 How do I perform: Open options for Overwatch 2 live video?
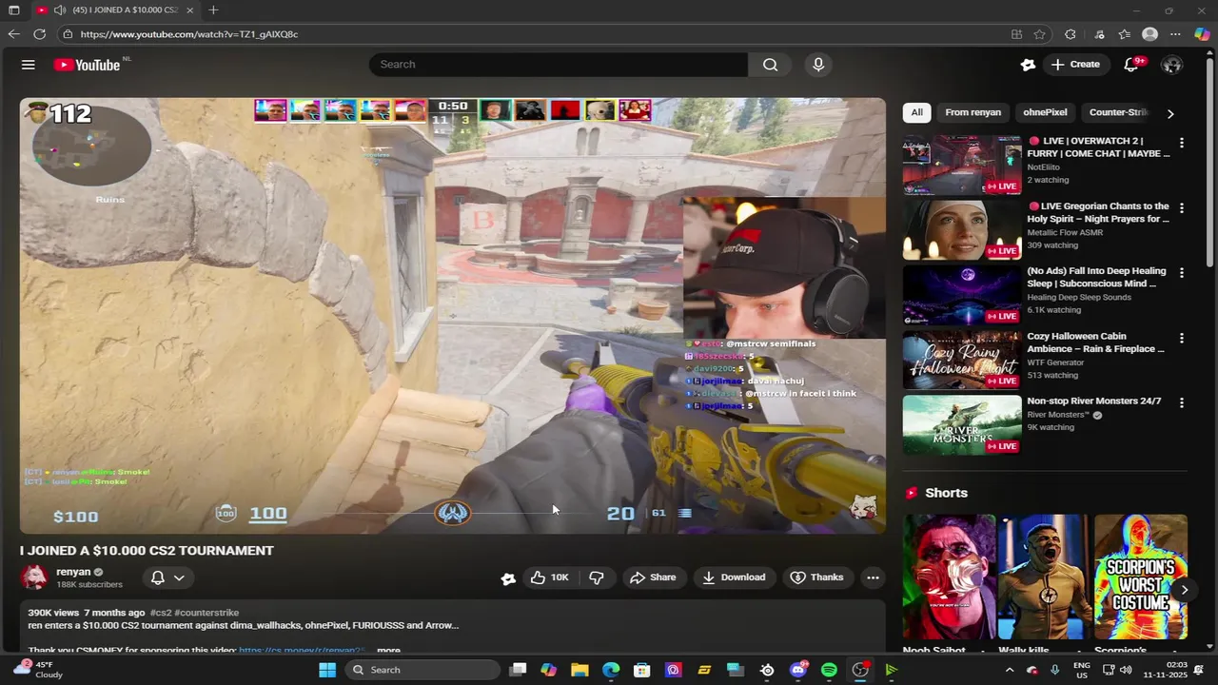point(1182,143)
